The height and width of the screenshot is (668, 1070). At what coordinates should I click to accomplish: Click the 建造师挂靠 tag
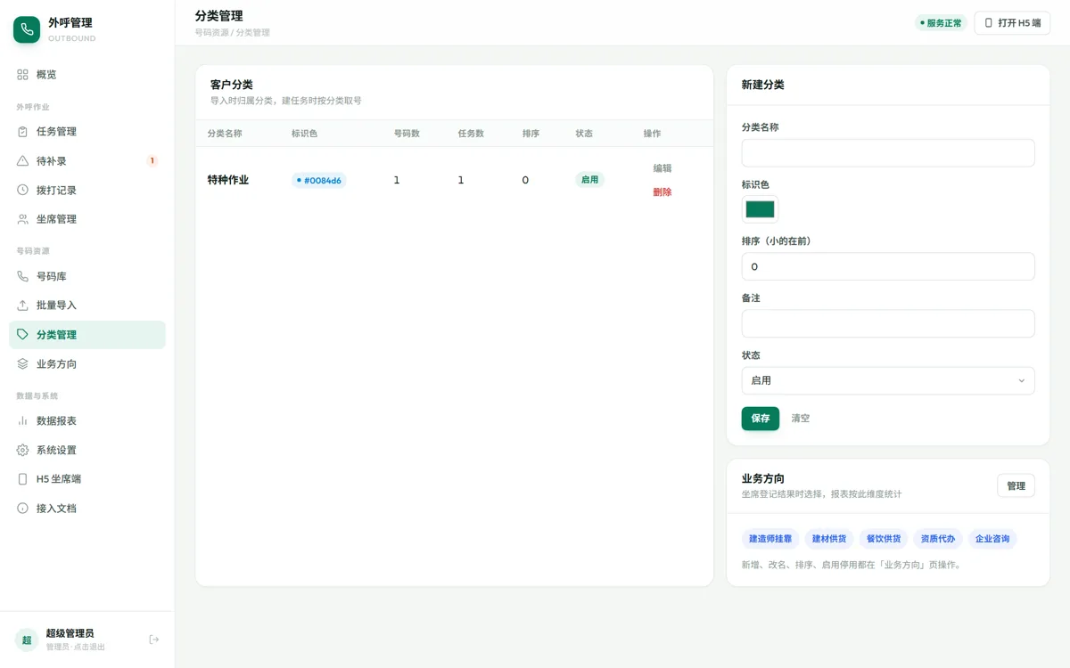[770, 539]
